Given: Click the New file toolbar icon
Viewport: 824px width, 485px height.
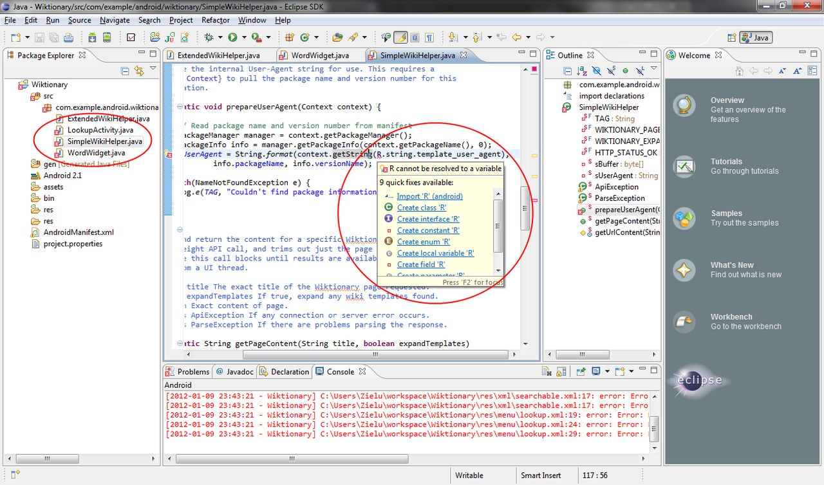Looking at the screenshot, I should coord(15,37).
